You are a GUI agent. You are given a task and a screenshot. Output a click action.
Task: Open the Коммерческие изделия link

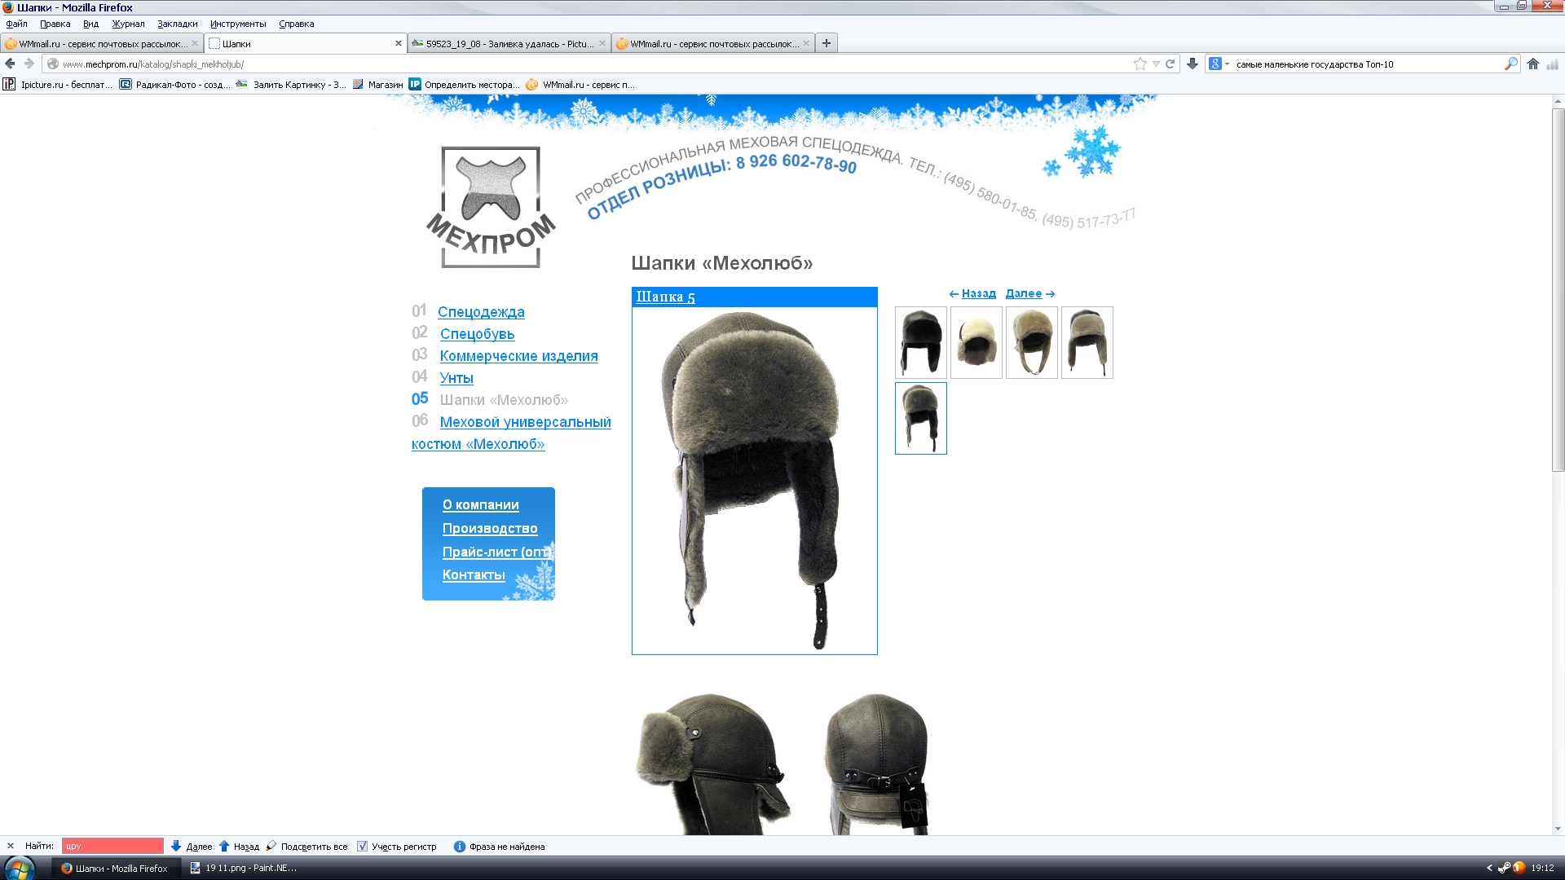(x=518, y=356)
